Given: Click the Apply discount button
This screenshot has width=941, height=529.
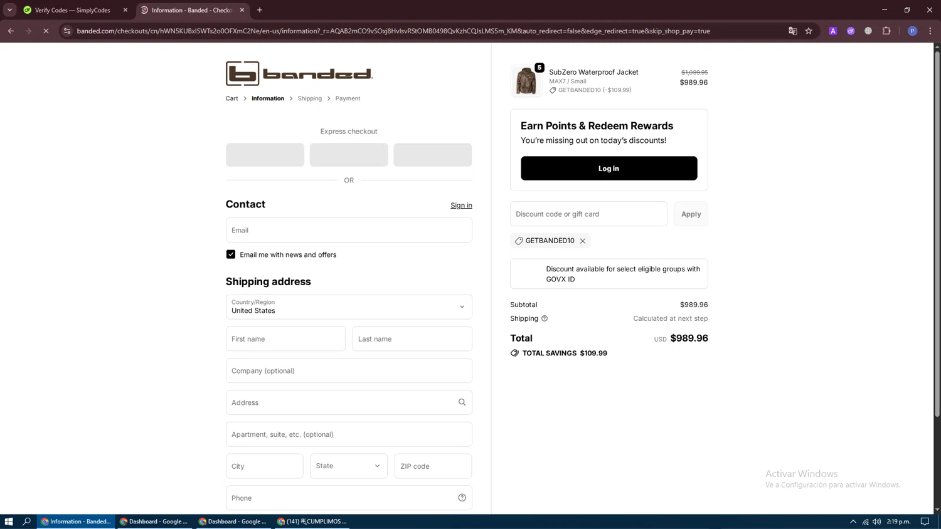Looking at the screenshot, I should click(x=691, y=214).
